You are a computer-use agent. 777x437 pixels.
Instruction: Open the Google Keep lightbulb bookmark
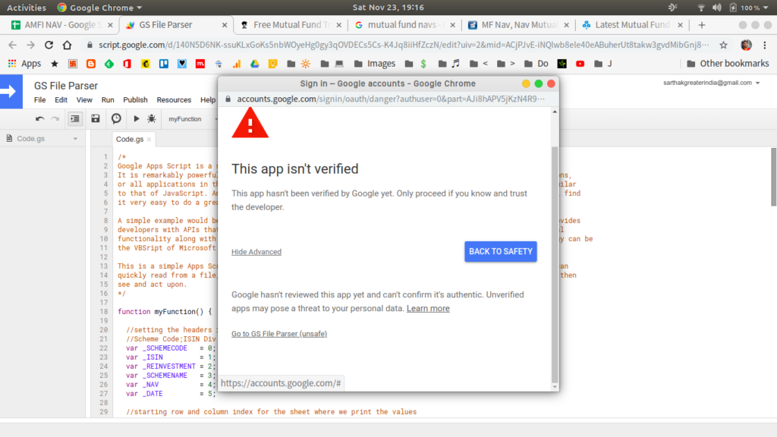click(x=272, y=64)
